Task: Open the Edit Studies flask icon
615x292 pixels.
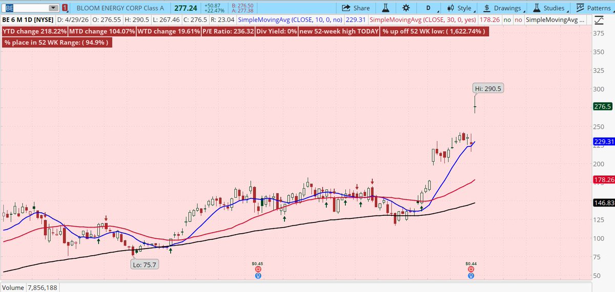Action: tap(385, 8)
